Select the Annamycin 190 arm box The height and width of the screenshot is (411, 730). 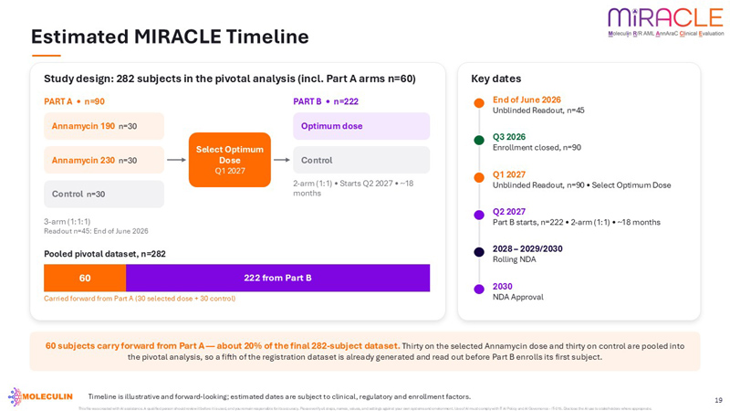click(x=104, y=126)
